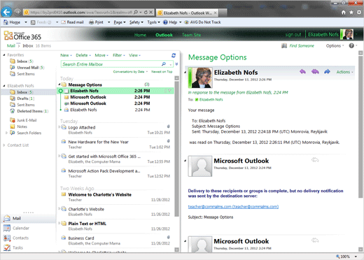This screenshot has width=364, height=260.
Task: Click AVG Do Not Track toolbar item
Action: coord(202,22)
